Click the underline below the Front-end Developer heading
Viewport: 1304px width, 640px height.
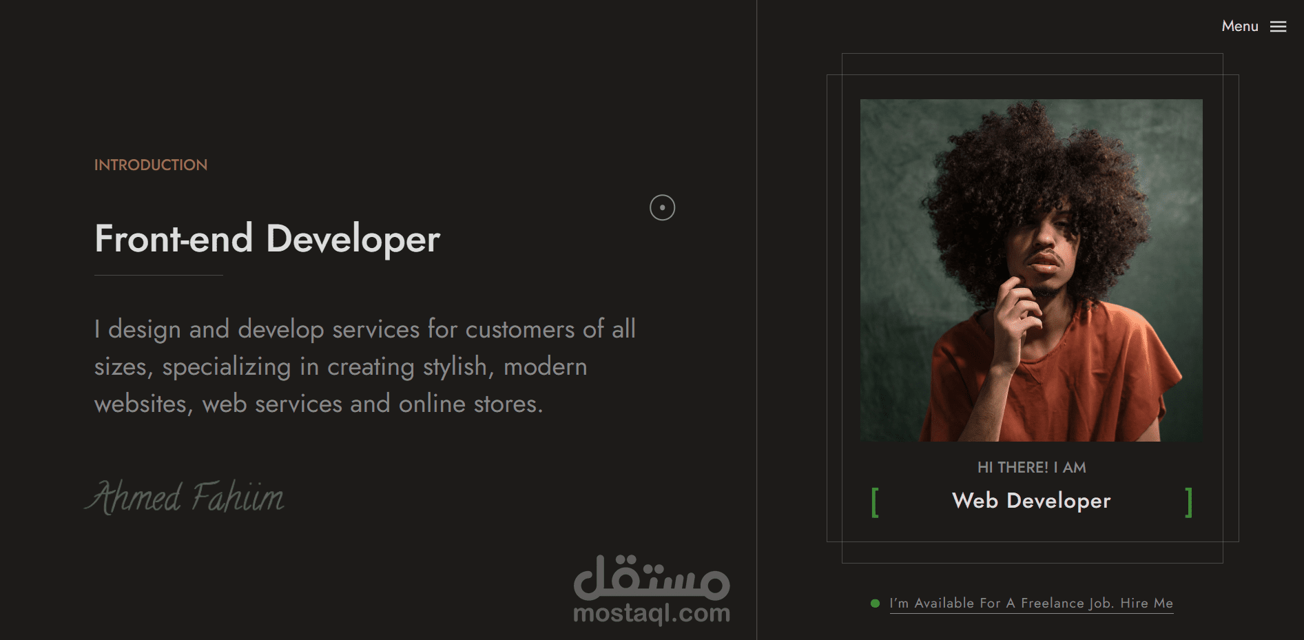pos(158,275)
